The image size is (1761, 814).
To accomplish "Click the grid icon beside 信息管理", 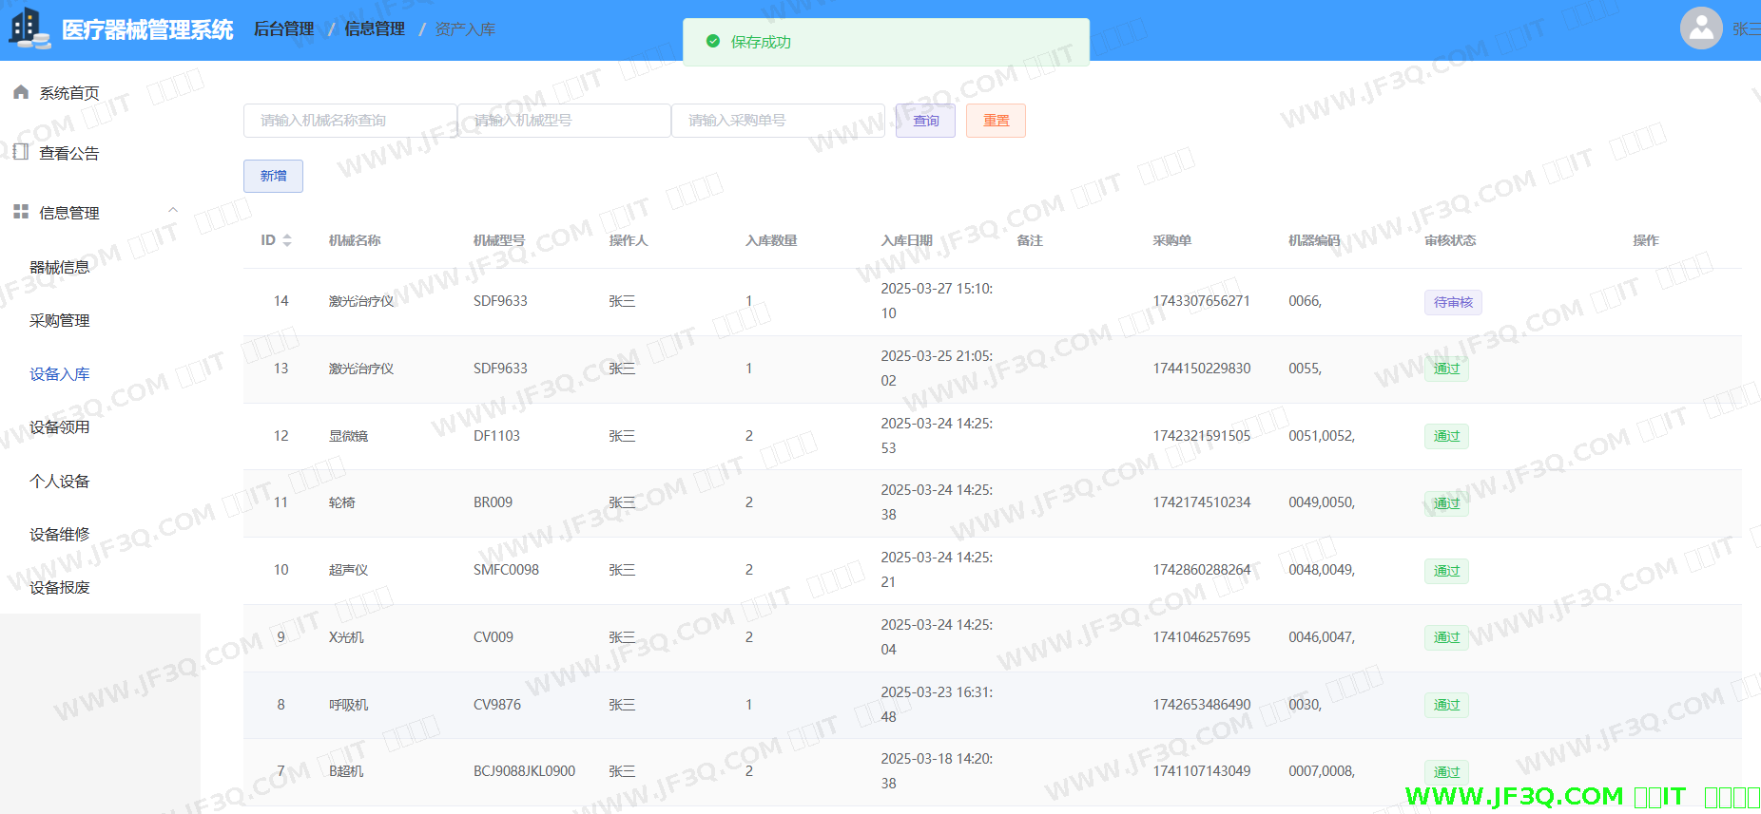I will 21,212.
